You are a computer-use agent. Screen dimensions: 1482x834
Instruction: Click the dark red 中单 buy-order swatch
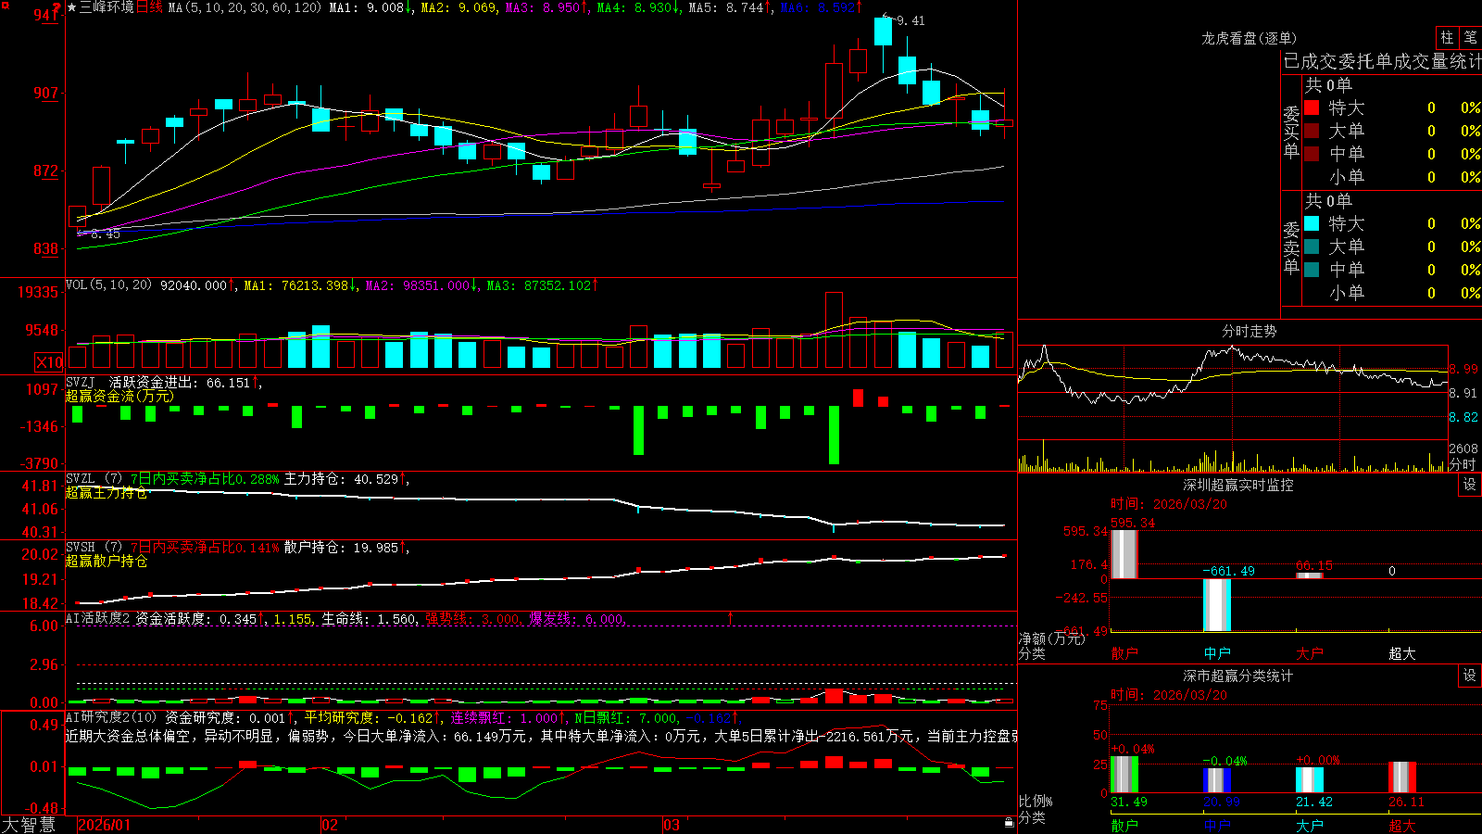(1312, 154)
